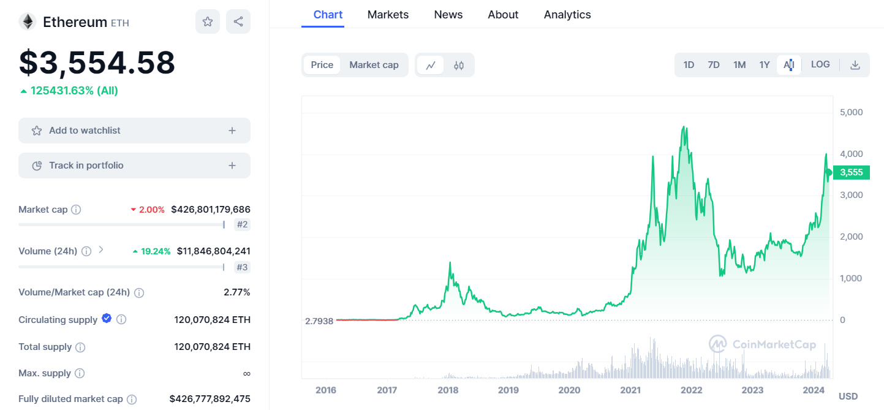Click the share icon

238,22
